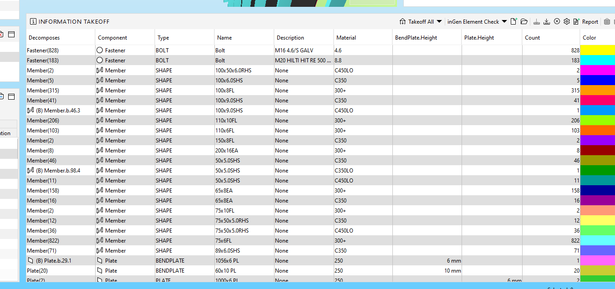Open takeoff template folder icon
This screenshot has width=615, height=289.
click(x=524, y=21)
